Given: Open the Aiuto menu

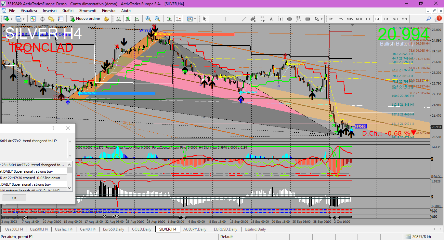Looking at the screenshot, I should 126,11.
